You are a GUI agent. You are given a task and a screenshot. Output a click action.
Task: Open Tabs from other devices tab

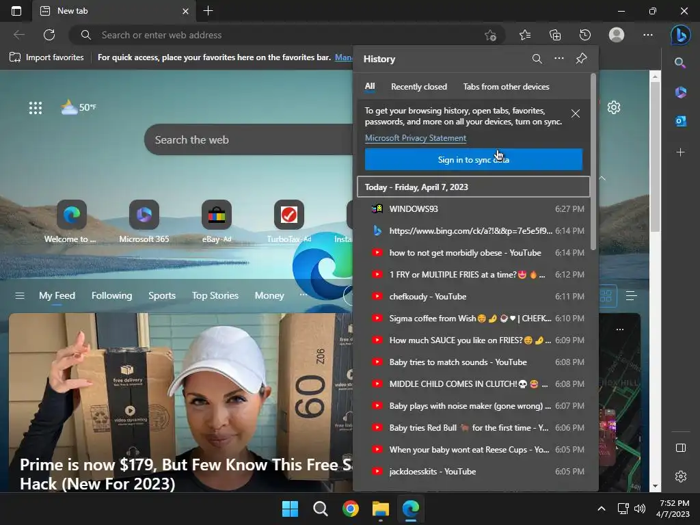[x=507, y=87]
